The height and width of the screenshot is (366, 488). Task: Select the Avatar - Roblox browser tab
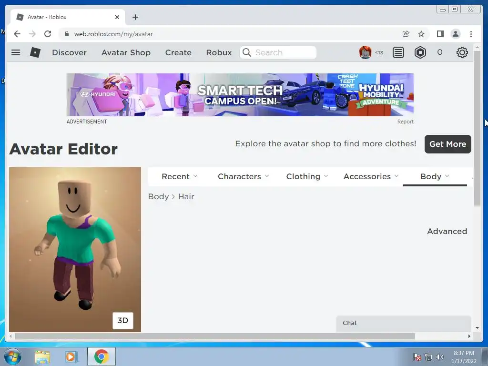[68, 17]
